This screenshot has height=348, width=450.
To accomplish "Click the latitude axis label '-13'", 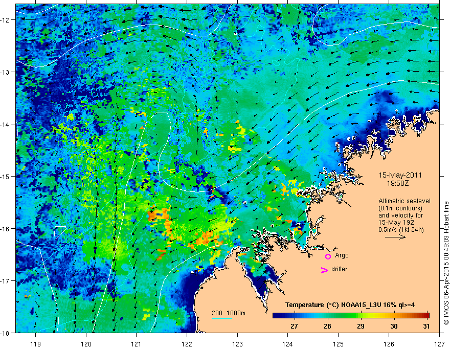I will (x=5, y=72).
